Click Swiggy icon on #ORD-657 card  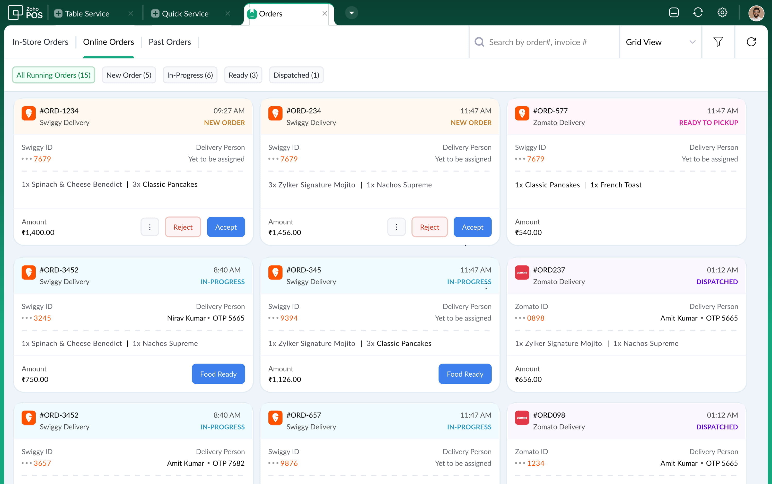pyautogui.click(x=275, y=418)
